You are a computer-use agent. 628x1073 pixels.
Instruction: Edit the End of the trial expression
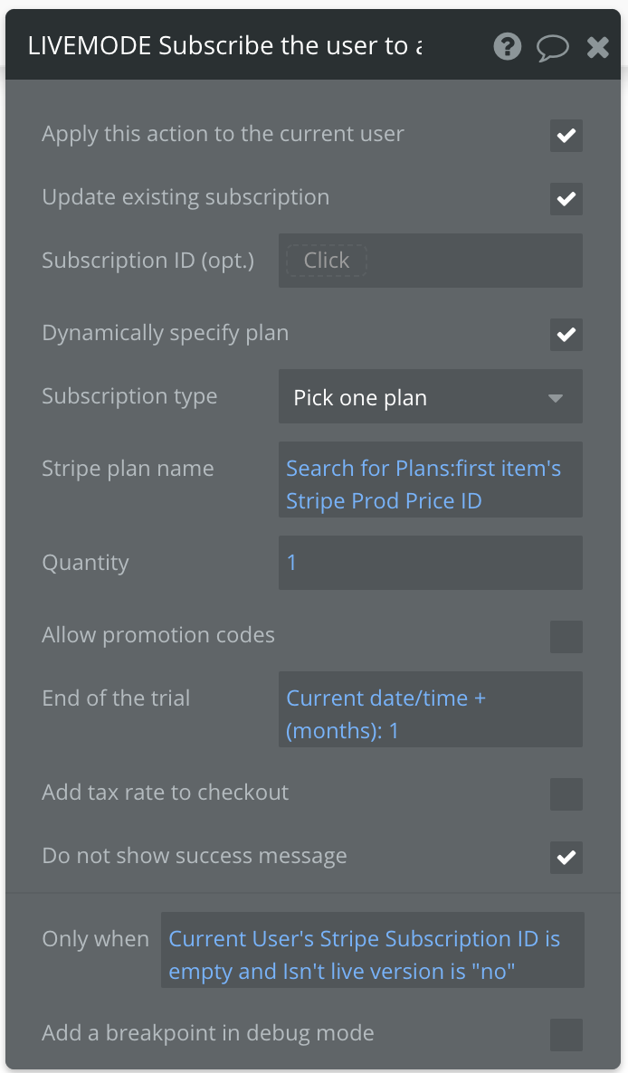point(431,709)
